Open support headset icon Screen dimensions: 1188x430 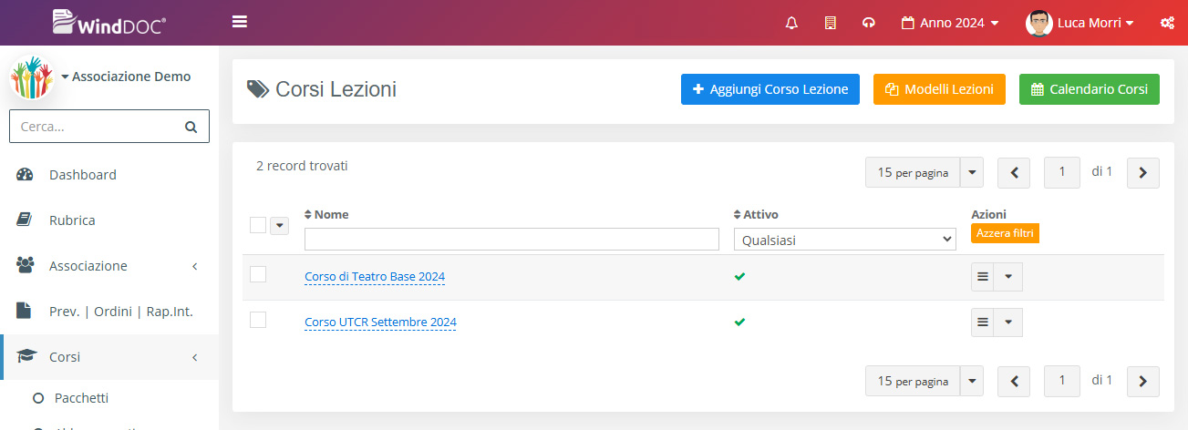tap(868, 23)
